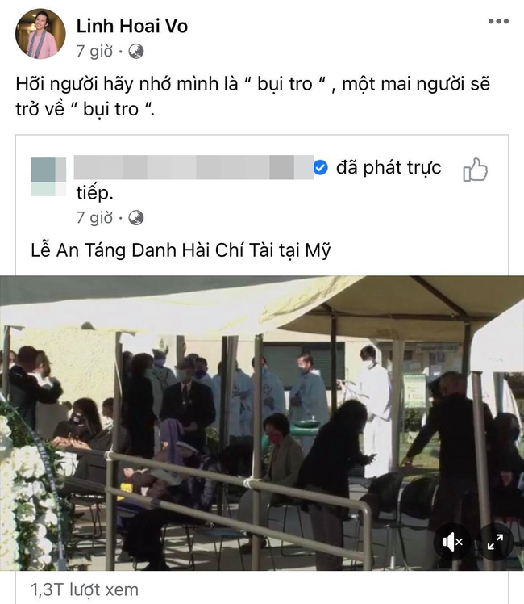Expand the video to fullscreen
The image size is (524, 604).
click(x=495, y=542)
